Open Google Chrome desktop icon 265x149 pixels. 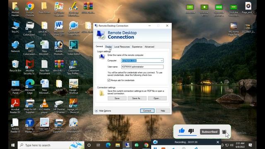click(30, 9)
